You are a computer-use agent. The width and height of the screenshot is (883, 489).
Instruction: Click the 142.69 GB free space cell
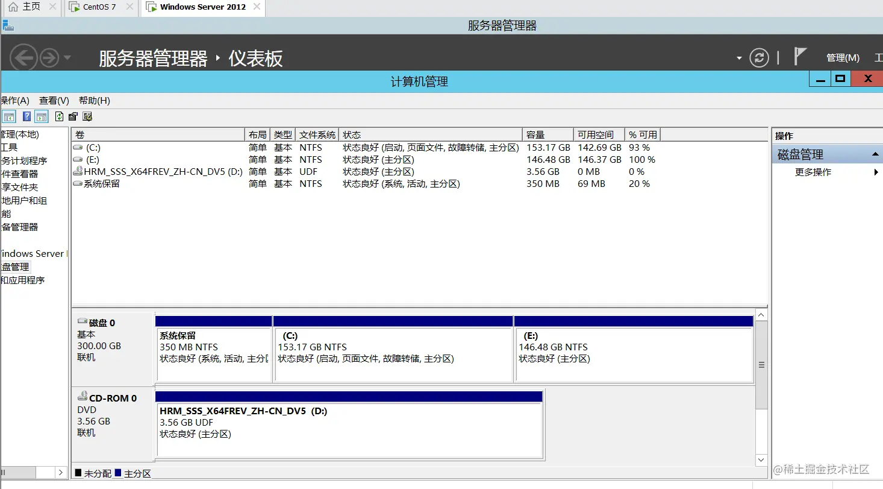(x=599, y=147)
